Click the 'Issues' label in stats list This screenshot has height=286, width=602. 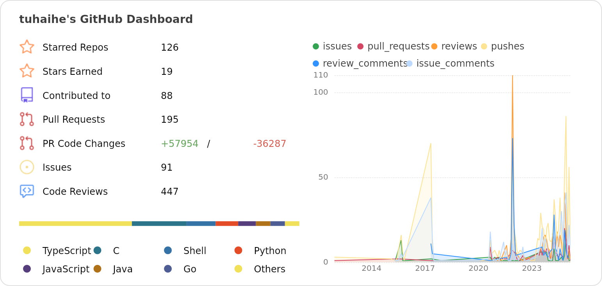point(57,167)
